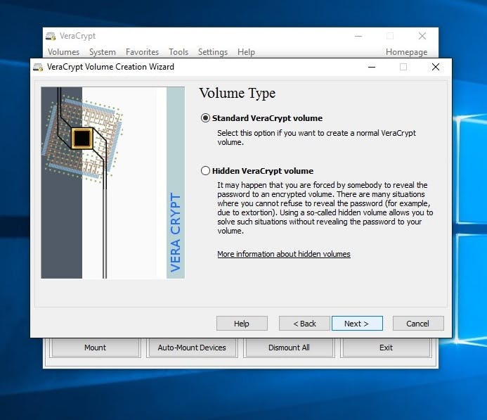
Task: Open the Volumes menu in VeraCrypt window
Action: click(x=63, y=52)
